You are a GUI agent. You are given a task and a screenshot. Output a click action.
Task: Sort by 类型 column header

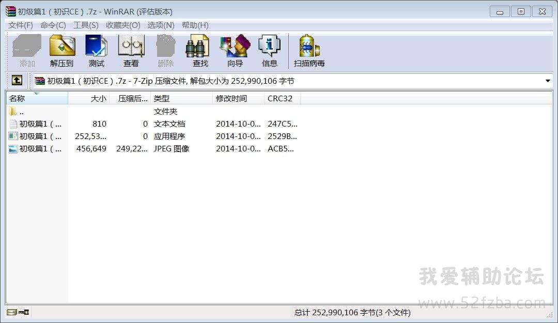pos(181,98)
